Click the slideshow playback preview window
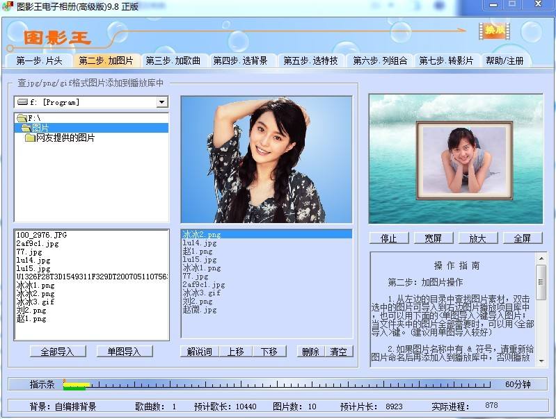This screenshot has width=556, height=419. [x=456, y=158]
